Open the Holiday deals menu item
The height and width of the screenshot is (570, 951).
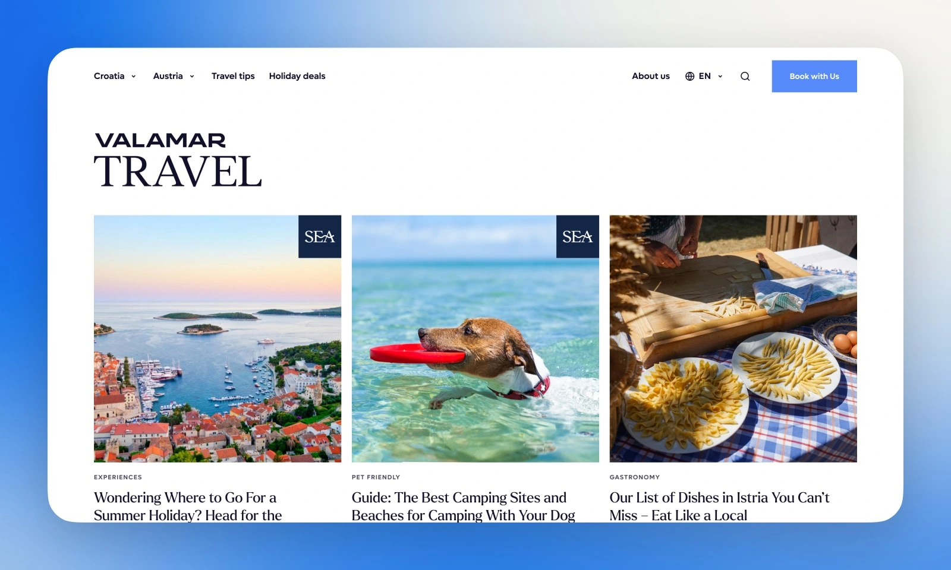[297, 76]
